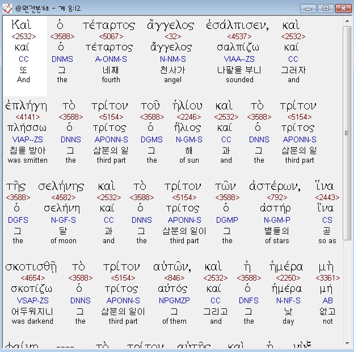The image size is (354, 352).
Task: Click the lemma πλήσσω
Action: (x=27, y=128)
